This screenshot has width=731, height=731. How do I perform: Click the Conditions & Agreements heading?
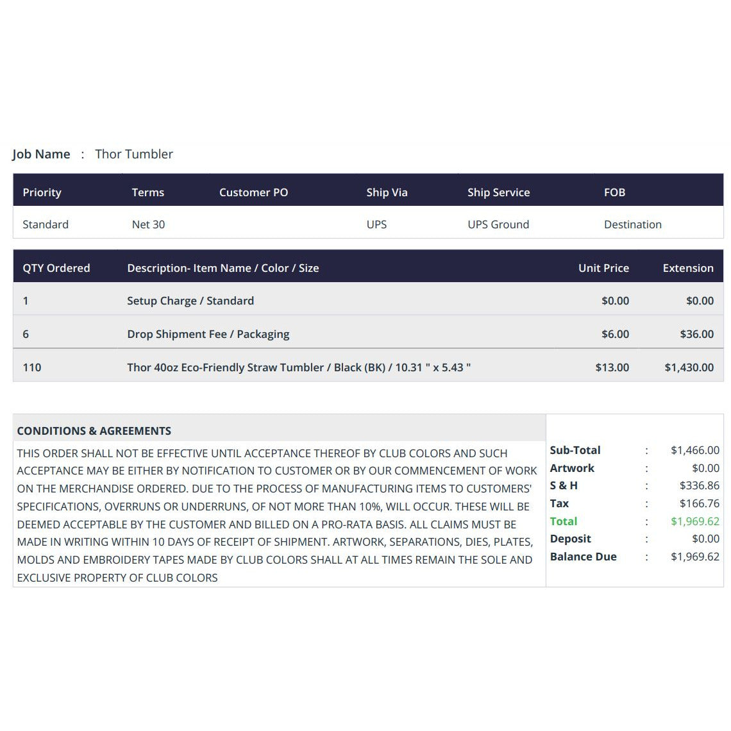click(94, 431)
